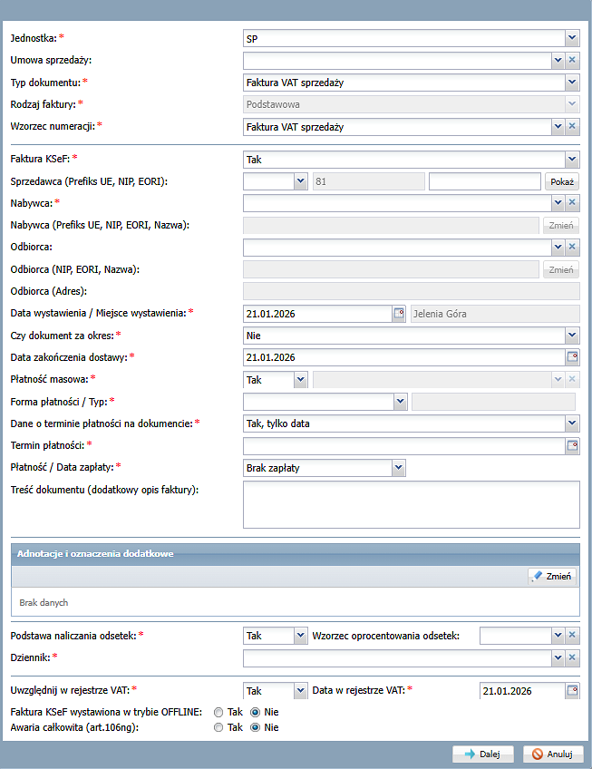
Task: Clear the Odbiorca field using X icon
Action: (572, 247)
